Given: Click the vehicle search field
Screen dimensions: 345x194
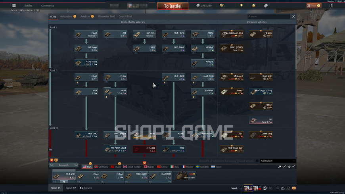Looking at the screenshot, I should [268, 16].
